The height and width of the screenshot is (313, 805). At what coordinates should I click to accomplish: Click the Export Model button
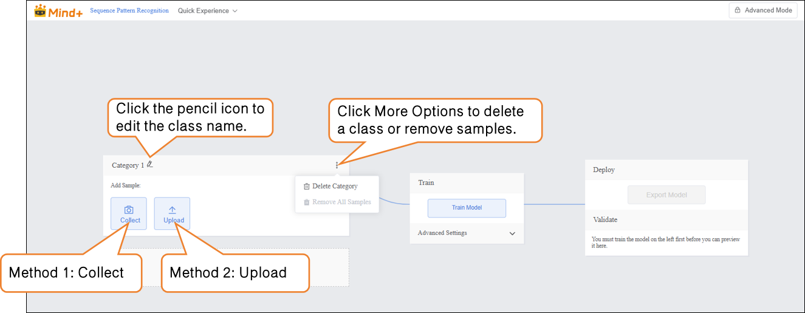point(666,195)
